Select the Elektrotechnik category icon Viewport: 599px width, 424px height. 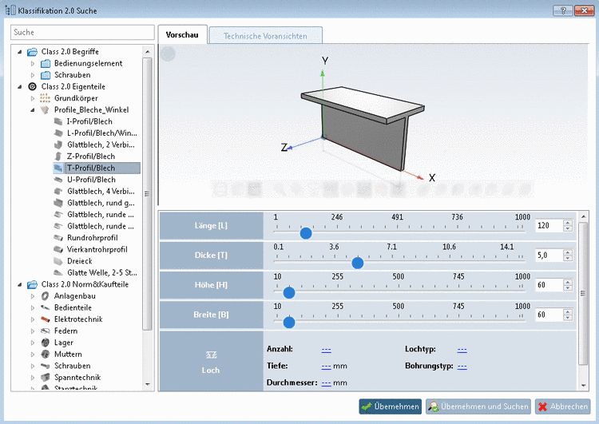(46, 319)
